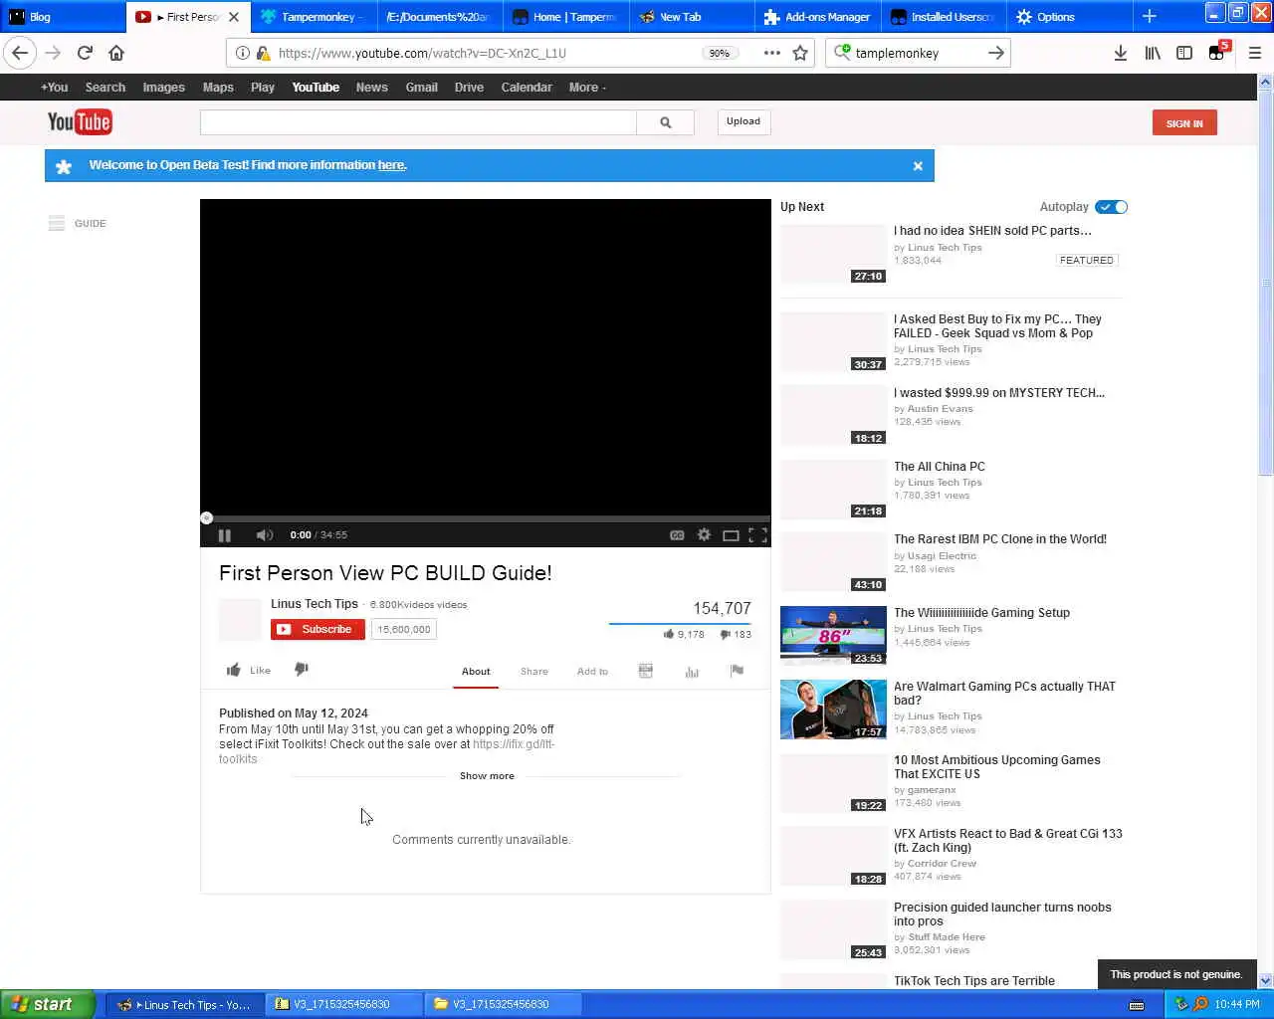Open Walmart Gaming PCs video thumbnail
The width and height of the screenshot is (1274, 1019).
coord(833,710)
